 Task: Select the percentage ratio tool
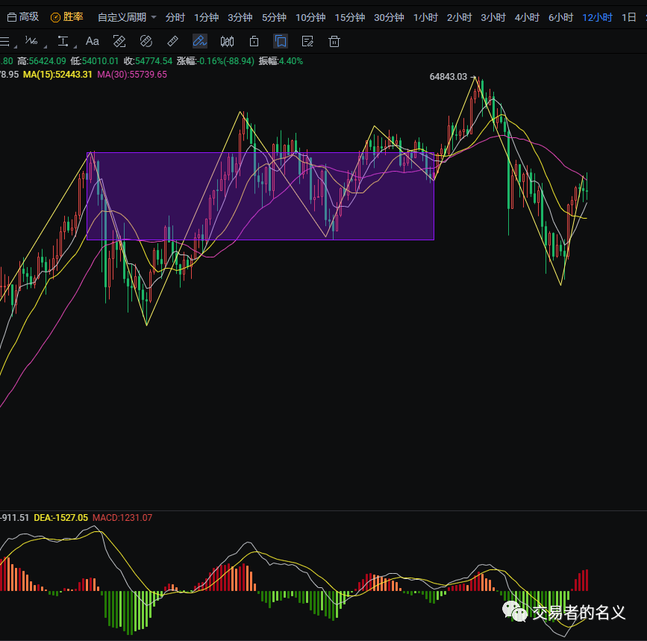pos(31,41)
